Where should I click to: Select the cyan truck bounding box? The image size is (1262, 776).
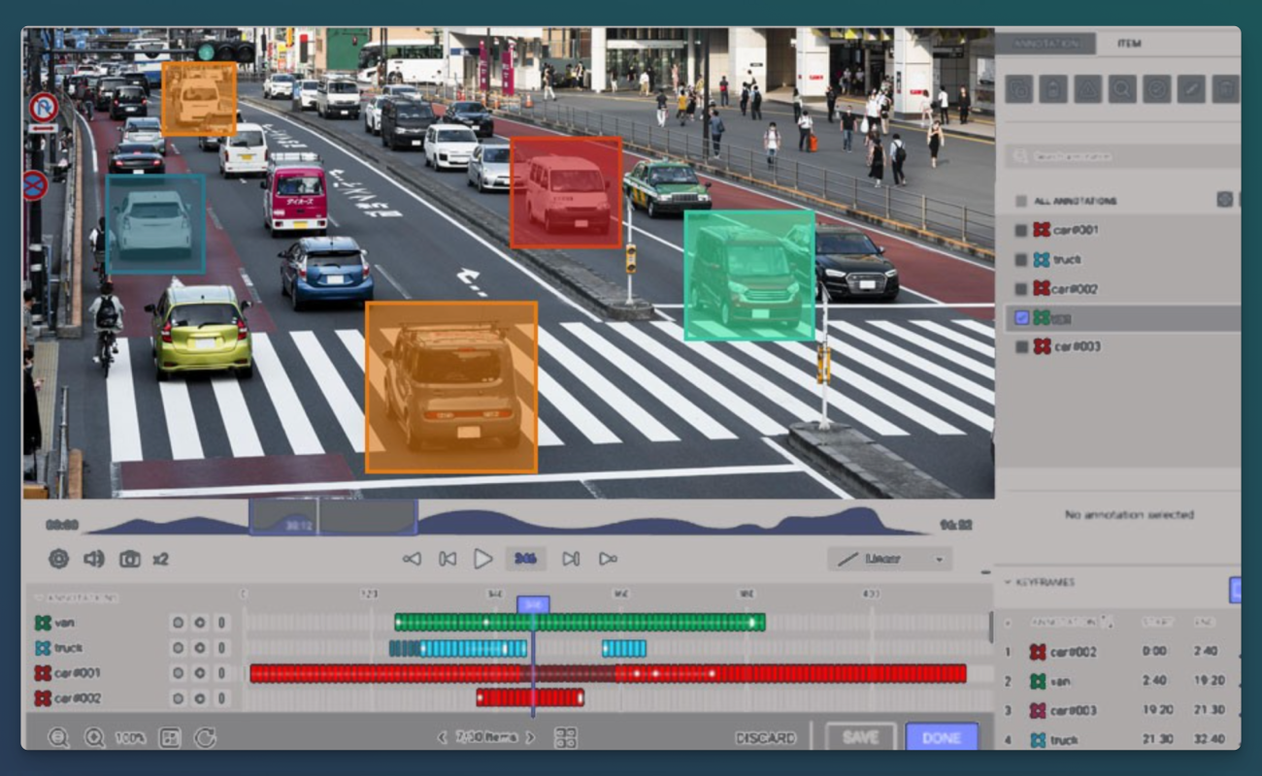[155, 224]
